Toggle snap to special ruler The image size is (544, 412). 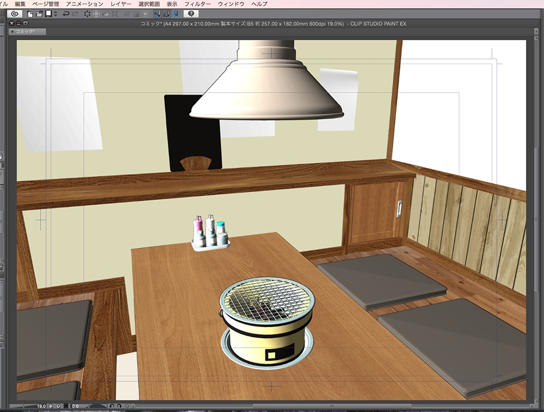[x=166, y=15]
